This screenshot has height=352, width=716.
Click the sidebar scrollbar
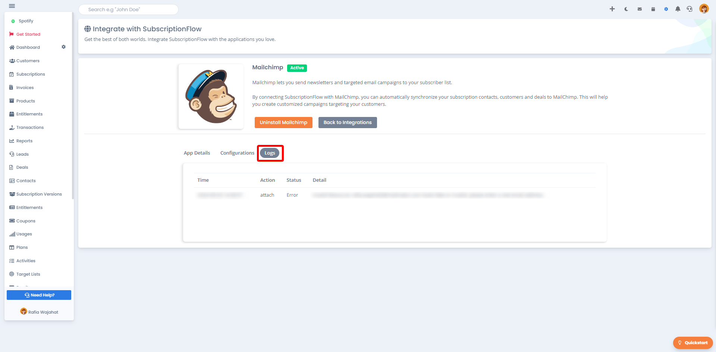(x=73, y=106)
